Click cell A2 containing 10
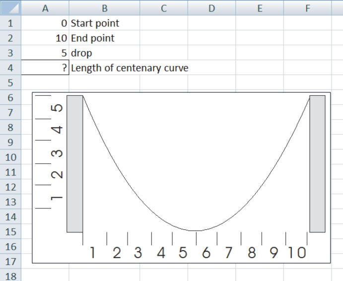Viewport: 343px width, 281px height. click(x=45, y=38)
